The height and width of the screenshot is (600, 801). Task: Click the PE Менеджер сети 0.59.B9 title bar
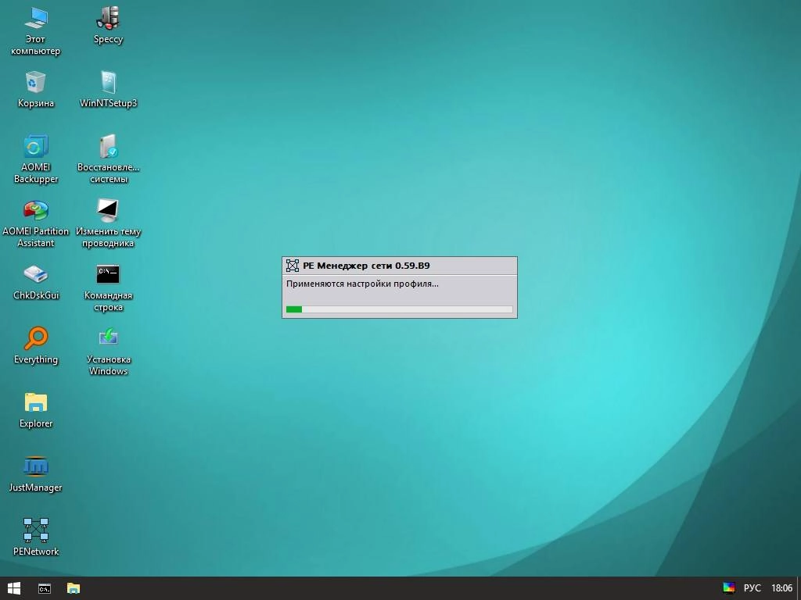[400, 266]
